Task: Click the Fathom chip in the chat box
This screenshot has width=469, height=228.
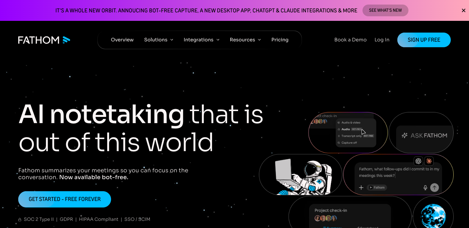Action: point(377,188)
